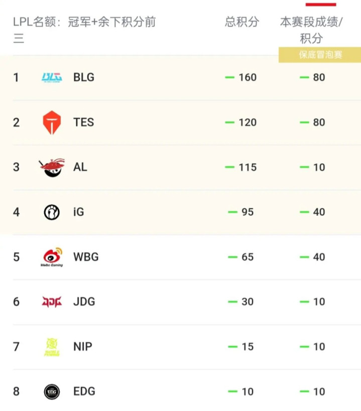Click JDG's total points value 30
This screenshot has width=361, height=411.
click(x=248, y=302)
